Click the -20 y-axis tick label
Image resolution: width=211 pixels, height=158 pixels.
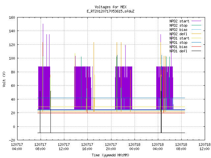12,140
